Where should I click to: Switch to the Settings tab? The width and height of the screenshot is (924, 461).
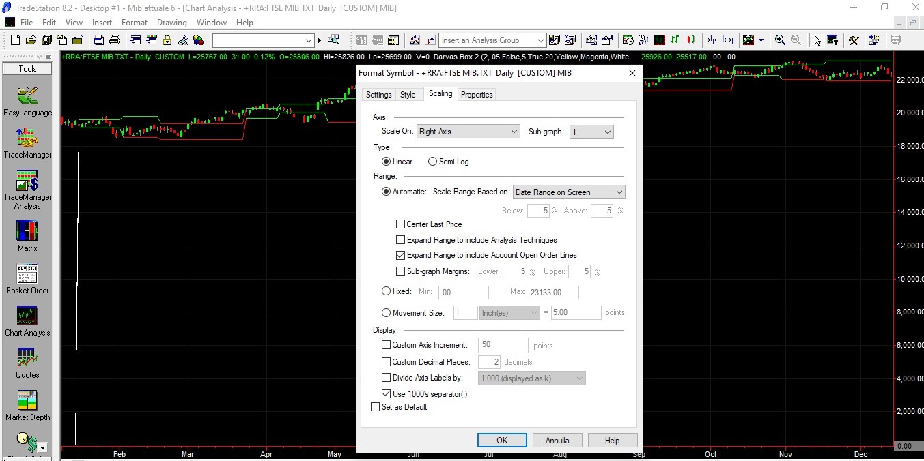(378, 95)
